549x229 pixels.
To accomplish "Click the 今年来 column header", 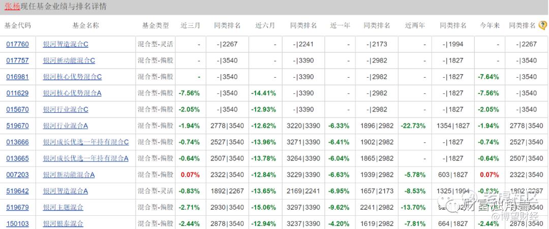I will 490,25.
